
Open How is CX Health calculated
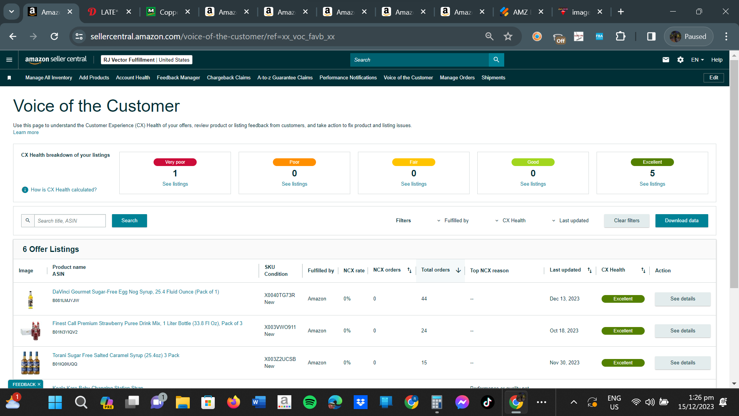click(64, 190)
